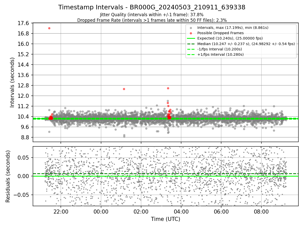Click the red outlier point near 12.5s after 01:00

[124, 89]
